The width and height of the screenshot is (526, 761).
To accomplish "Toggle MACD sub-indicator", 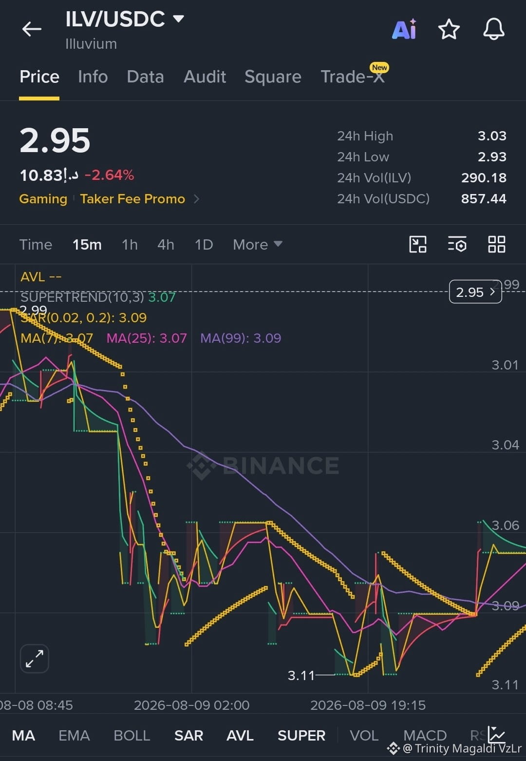I will [425, 735].
